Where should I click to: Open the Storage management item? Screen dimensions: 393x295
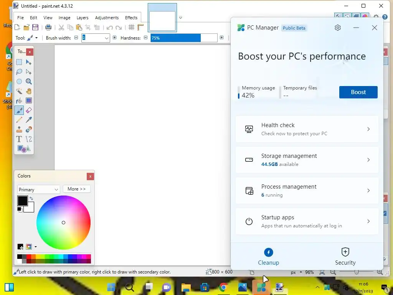(307, 160)
